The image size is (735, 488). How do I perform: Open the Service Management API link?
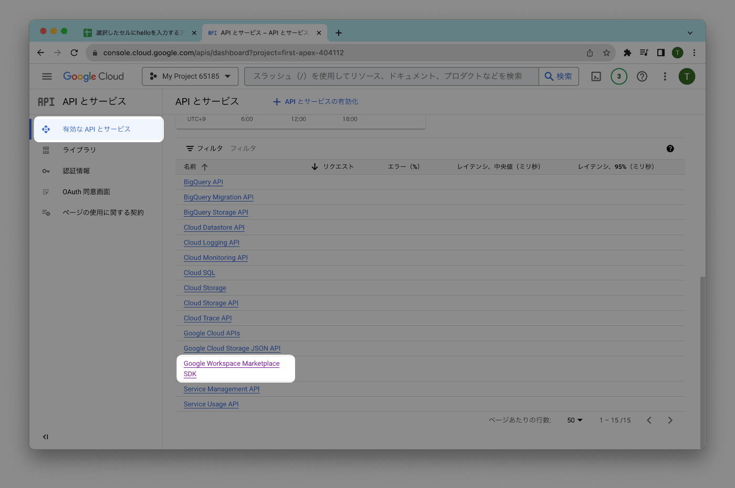[222, 389]
